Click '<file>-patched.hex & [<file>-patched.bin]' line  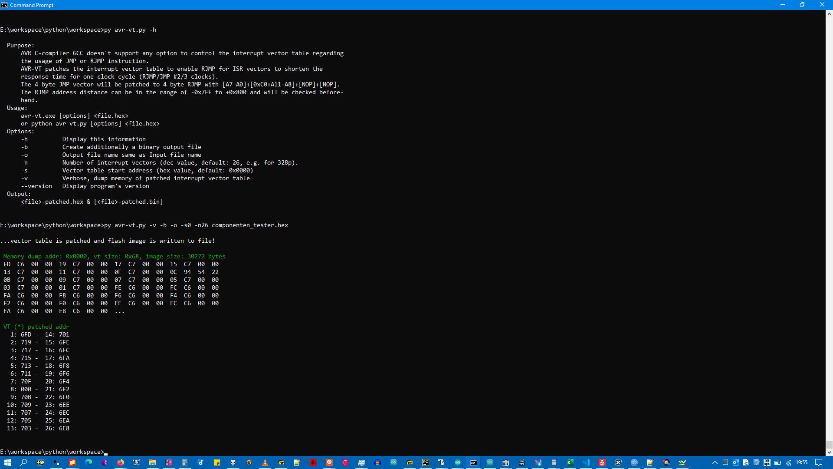click(92, 201)
